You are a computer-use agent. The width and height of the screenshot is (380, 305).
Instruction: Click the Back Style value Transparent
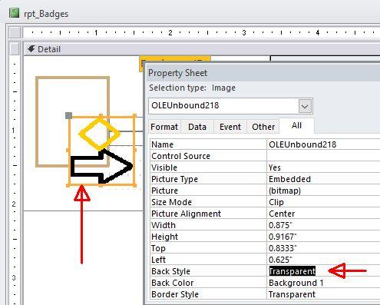pyautogui.click(x=292, y=271)
